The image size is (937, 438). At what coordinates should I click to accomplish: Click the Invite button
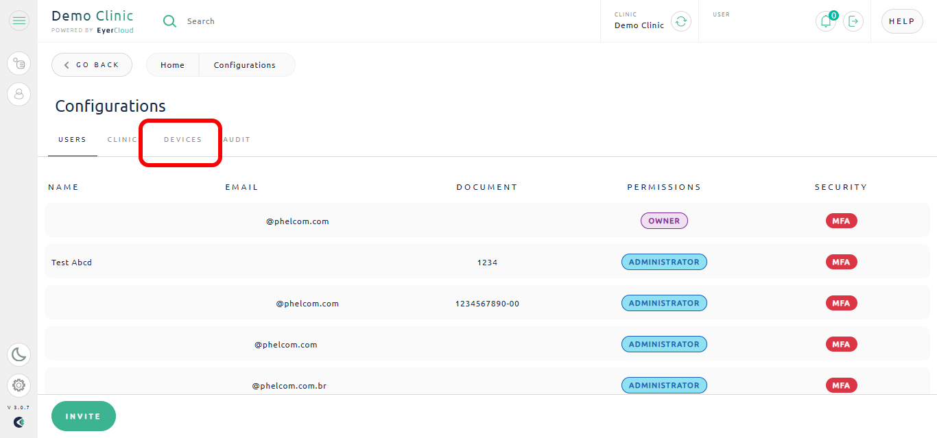tap(84, 416)
